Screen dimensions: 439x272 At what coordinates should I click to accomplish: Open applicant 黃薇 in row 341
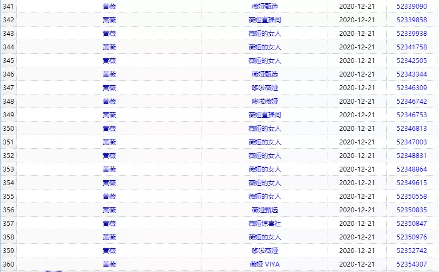(x=109, y=7)
